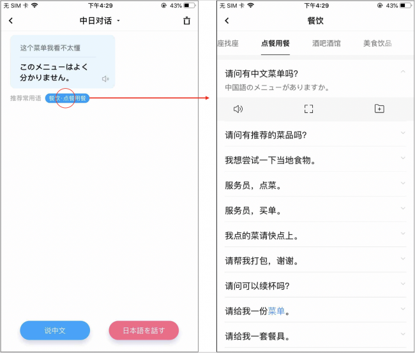Select the phrase 我想尝试一下当地食物
The image size is (415, 353).
(270, 160)
